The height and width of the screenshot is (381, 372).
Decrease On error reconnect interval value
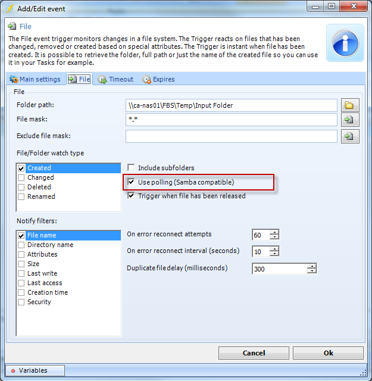click(x=274, y=254)
